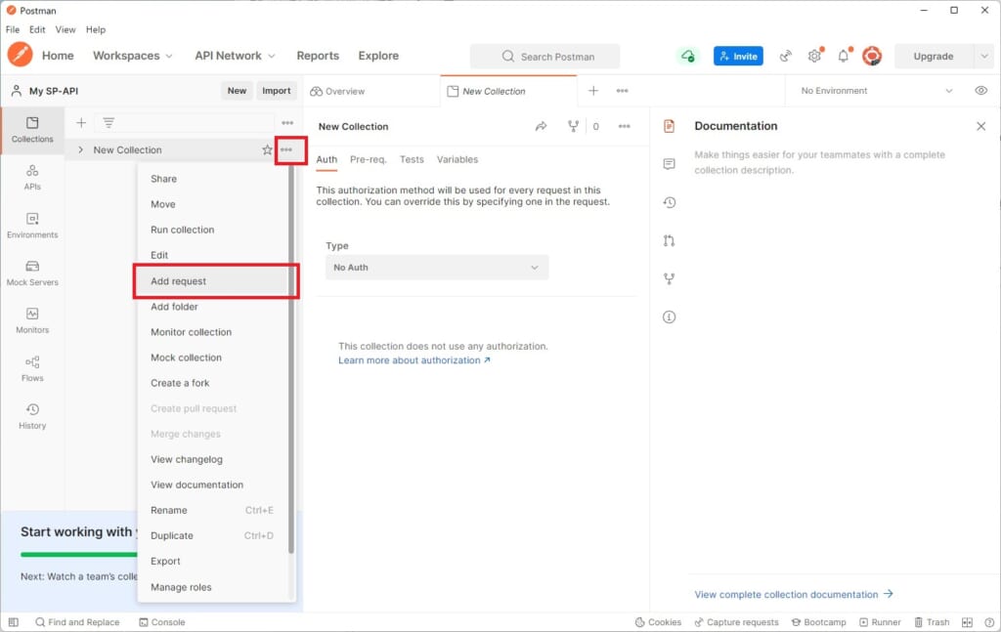1001x632 pixels.
Task: Click the Import button
Action: pos(277,91)
